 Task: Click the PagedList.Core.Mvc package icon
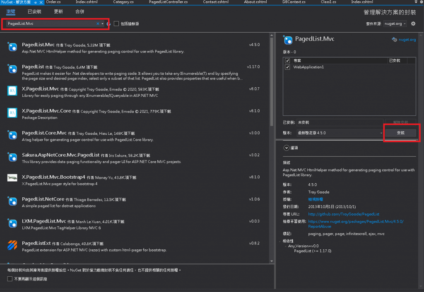[x=12, y=135]
